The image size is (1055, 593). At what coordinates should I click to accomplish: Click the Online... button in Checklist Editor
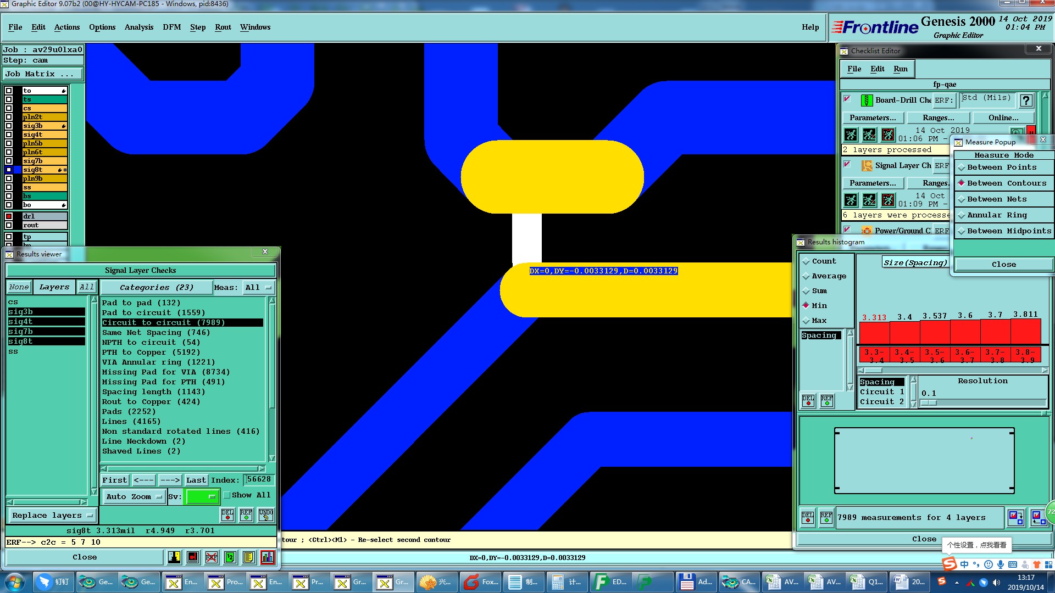click(1003, 118)
